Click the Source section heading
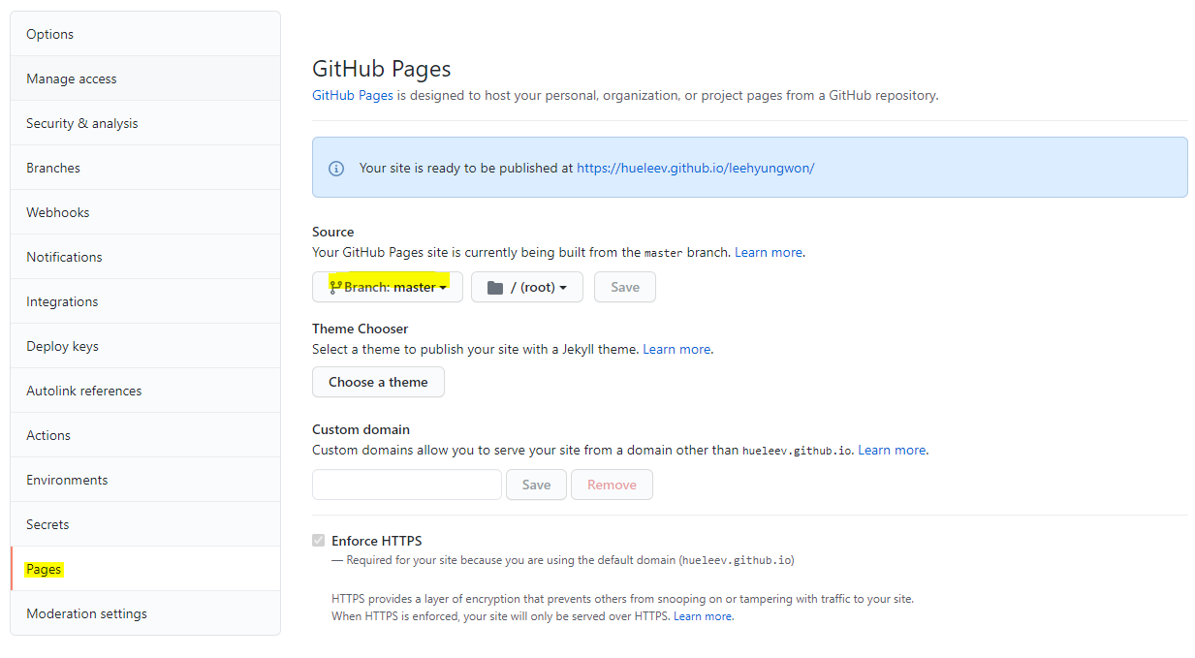 333,232
